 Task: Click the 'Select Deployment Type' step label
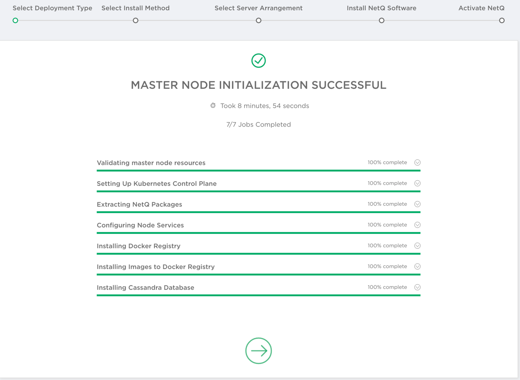click(52, 8)
